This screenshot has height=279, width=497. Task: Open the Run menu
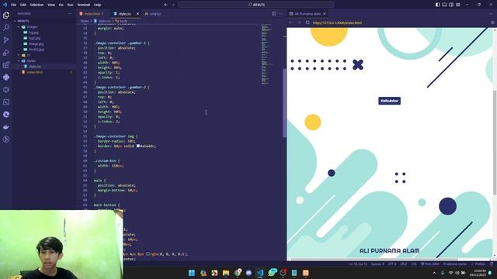(71, 5)
